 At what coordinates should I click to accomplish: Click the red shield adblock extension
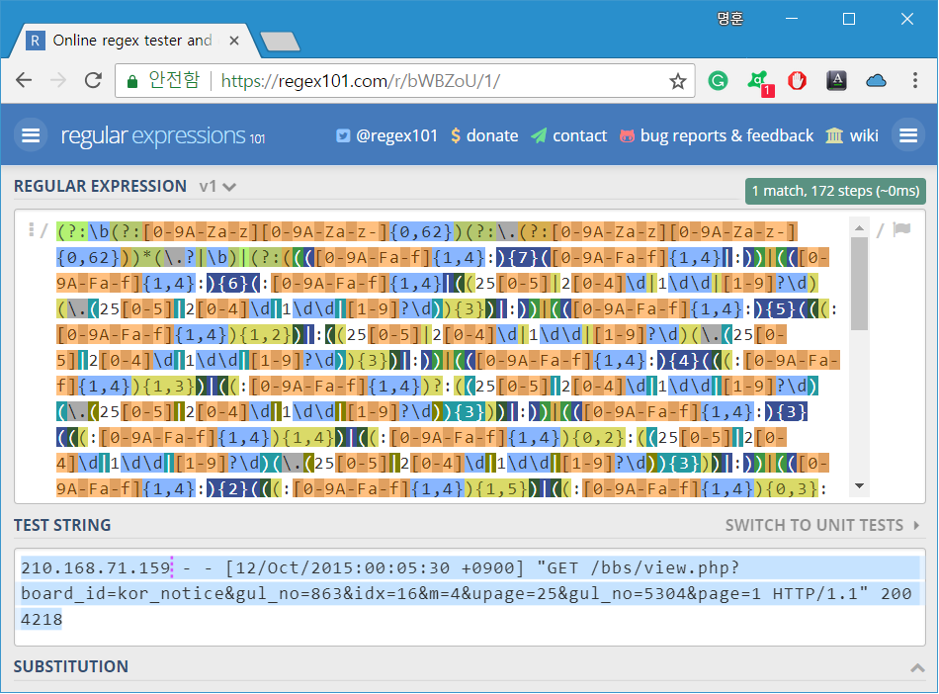point(797,80)
